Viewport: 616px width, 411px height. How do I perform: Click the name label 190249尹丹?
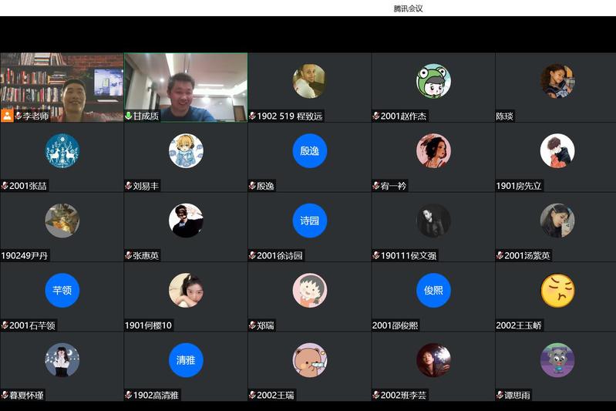pos(26,255)
